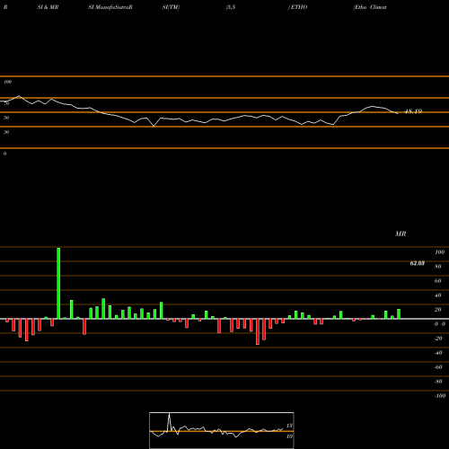Click the ETHO ticker text in header
The width and height of the screenshot is (449, 449).
[299, 7]
